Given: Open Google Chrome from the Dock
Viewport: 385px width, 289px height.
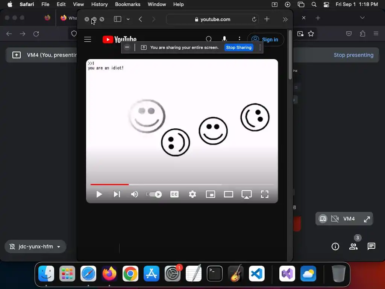Looking at the screenshot, I should coord(130,274).
